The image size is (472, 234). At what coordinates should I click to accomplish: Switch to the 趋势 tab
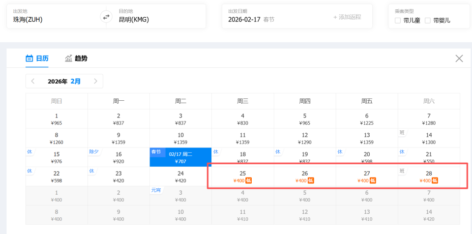point(77,58)
